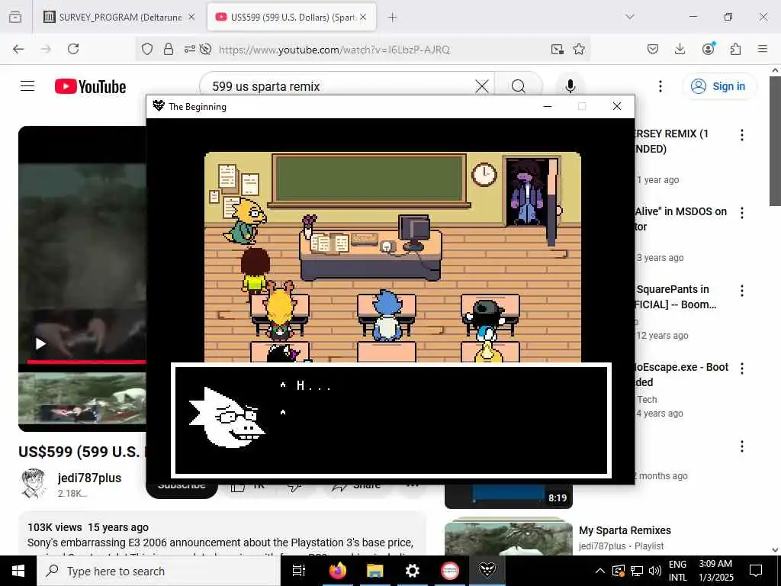Expand the list all tabs dropdown

(630, 17)
